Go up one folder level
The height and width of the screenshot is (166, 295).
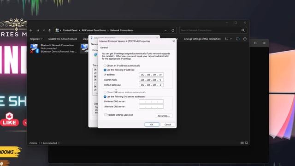[x=49, y=30]
